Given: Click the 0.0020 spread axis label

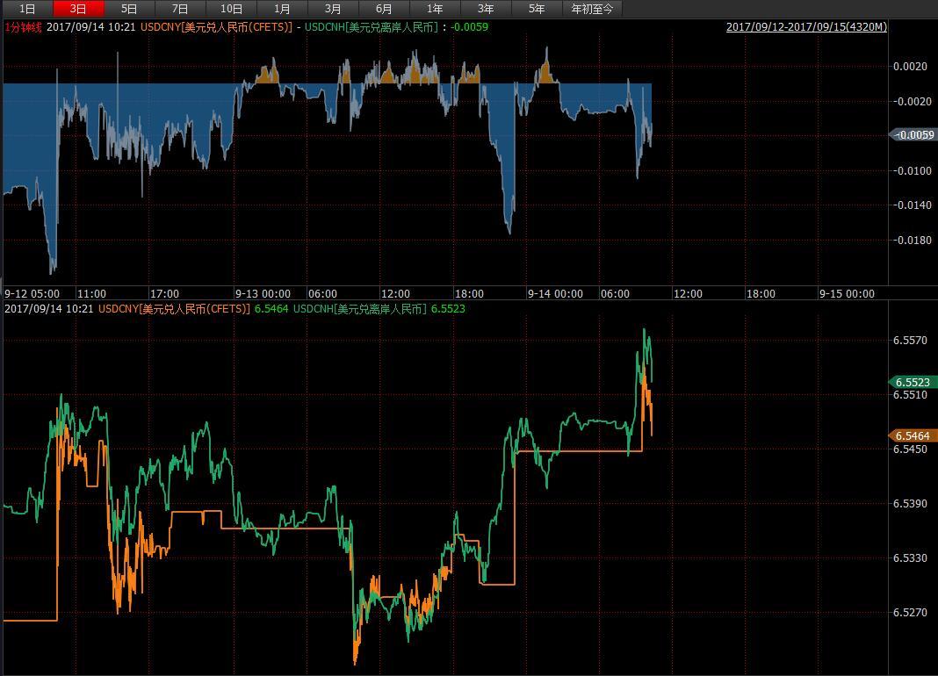Looking at the screenshot, I should pyautogui.click(x=910, y=67).
